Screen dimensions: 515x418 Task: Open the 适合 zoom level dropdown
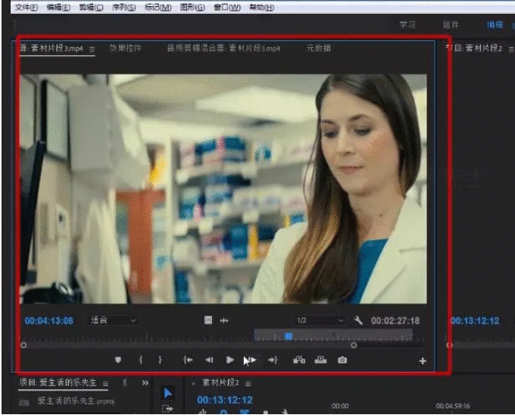point(114,320)
